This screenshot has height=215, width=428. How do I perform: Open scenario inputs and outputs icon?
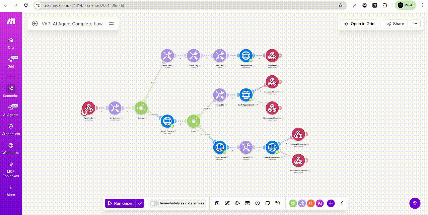(x=247, y=203)
